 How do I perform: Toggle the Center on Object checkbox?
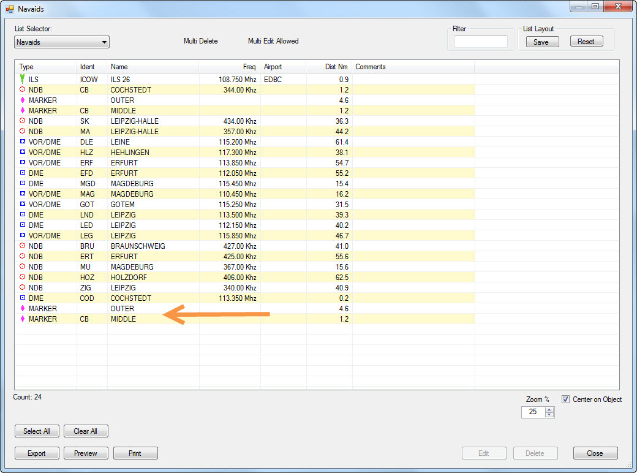pos(566,399)
